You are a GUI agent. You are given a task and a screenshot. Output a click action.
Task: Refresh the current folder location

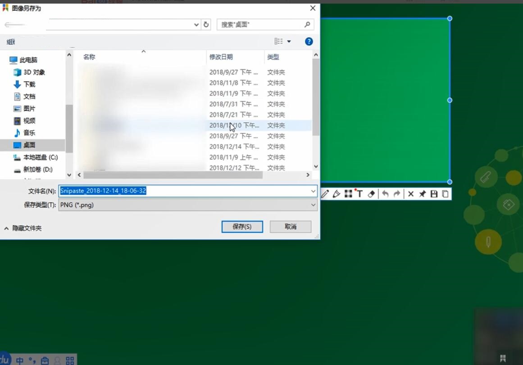point(206,25)
